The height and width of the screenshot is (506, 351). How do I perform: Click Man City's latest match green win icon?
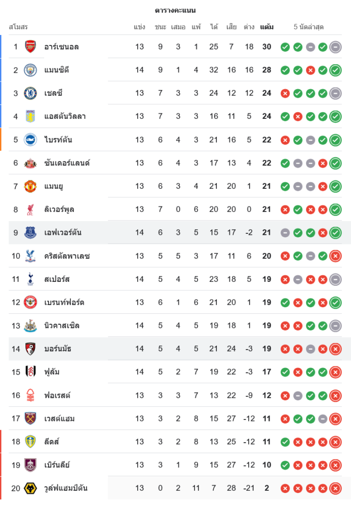335,70
